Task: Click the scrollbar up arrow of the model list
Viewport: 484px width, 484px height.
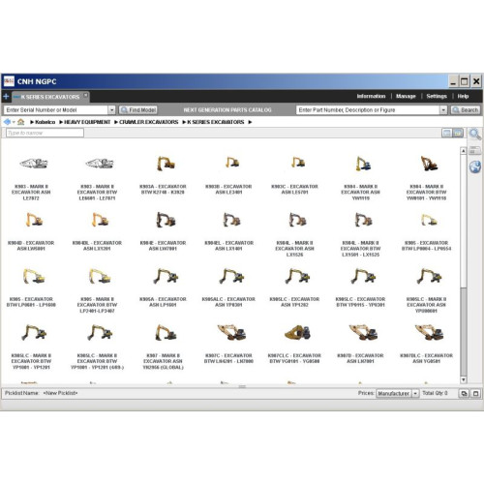Action: pos(464,151)
